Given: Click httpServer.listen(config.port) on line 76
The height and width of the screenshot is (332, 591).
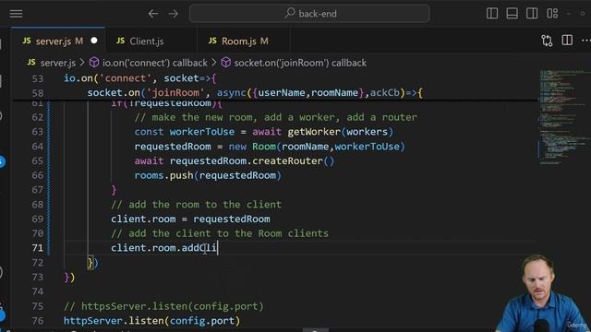Looking at the screenshot, I should coord(151,321).
